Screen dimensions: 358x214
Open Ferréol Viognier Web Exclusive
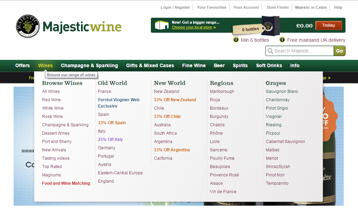coord(119,103)
